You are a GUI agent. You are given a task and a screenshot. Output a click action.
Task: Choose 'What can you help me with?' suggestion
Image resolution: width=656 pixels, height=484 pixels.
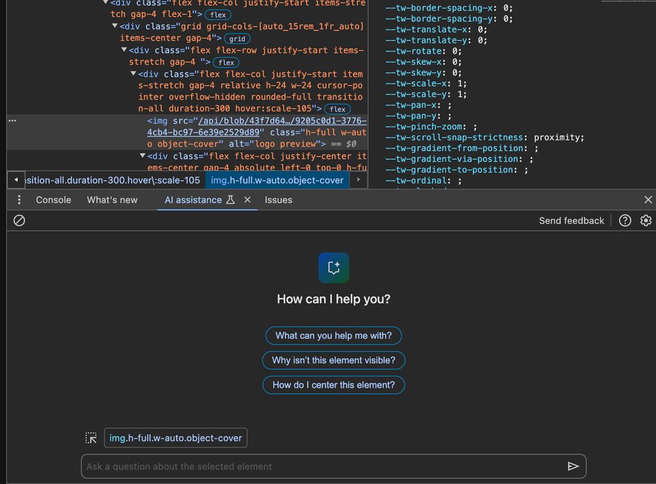[333, 336]
